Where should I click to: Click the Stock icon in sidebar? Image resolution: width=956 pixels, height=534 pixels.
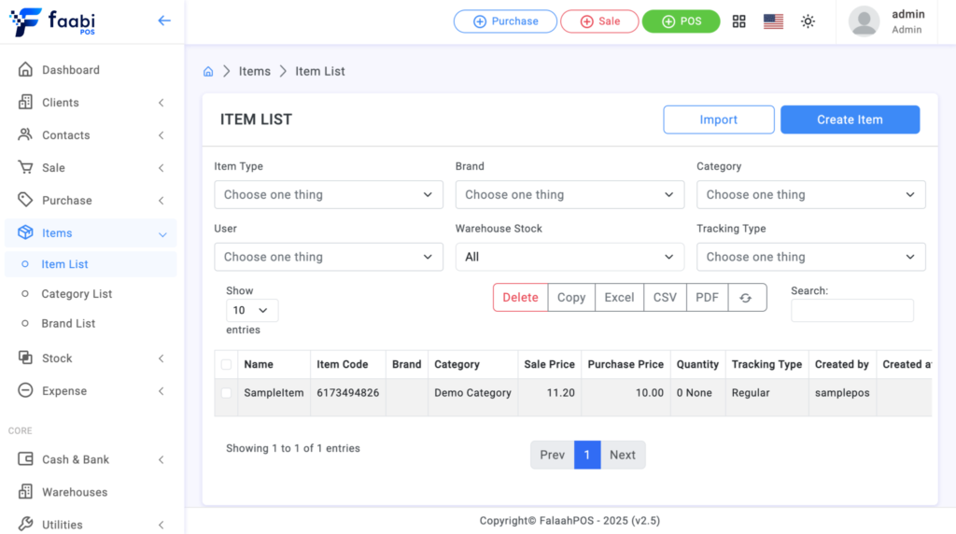pyautogui.click(x=25, y=358)
